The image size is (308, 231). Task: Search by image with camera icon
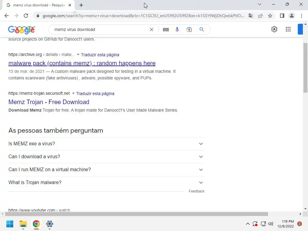coord(189,29)
